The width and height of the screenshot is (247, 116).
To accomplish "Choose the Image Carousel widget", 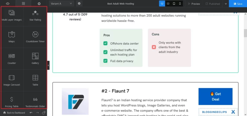I will [12, 80].
